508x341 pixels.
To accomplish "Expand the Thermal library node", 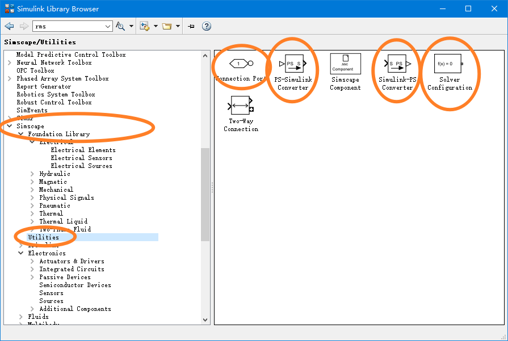I will coord(32,213).
